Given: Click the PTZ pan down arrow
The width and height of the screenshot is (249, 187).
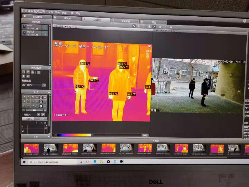Looking at the screenshot, I should pos(28,106).
